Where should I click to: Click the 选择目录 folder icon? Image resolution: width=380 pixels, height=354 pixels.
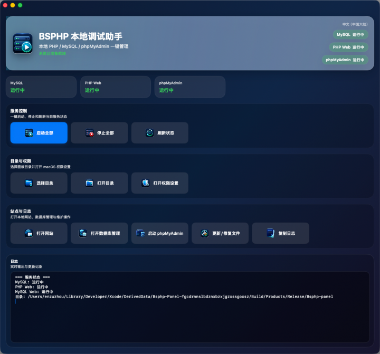click(x=29, y=183)
